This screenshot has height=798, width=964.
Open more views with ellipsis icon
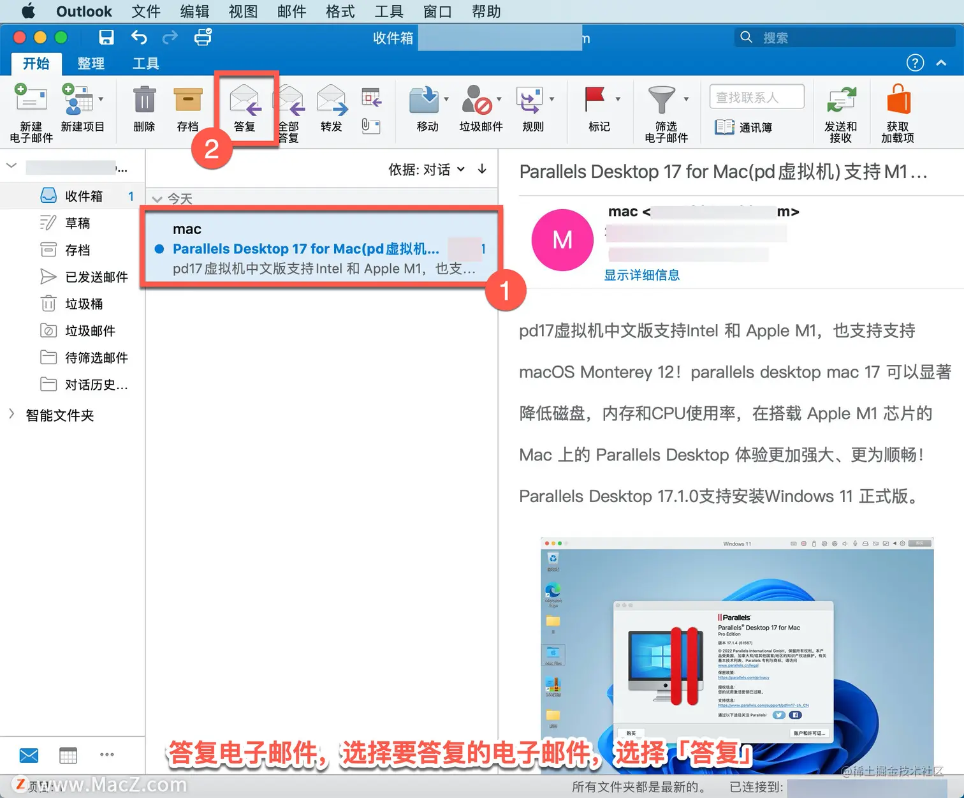point(107,755)
